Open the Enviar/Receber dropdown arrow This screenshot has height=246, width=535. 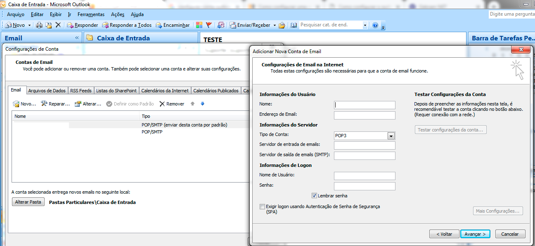pyautogui.click(x=275, y=25)
